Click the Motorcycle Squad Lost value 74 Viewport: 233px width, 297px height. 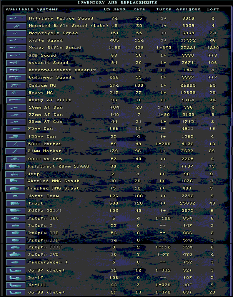[213, 33]
